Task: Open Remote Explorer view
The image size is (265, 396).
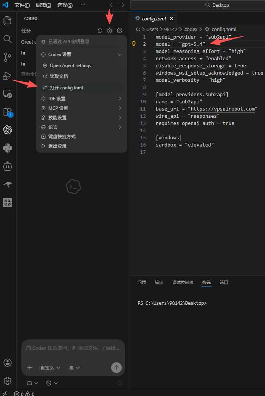Action: click(x=8, y=94)
